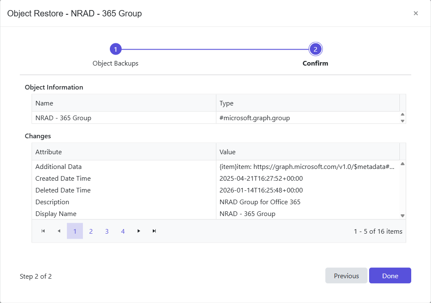This screenshot has width=431, height=303.
Task: Close the Object Restore dialog
Action: [x=416, y=13]
